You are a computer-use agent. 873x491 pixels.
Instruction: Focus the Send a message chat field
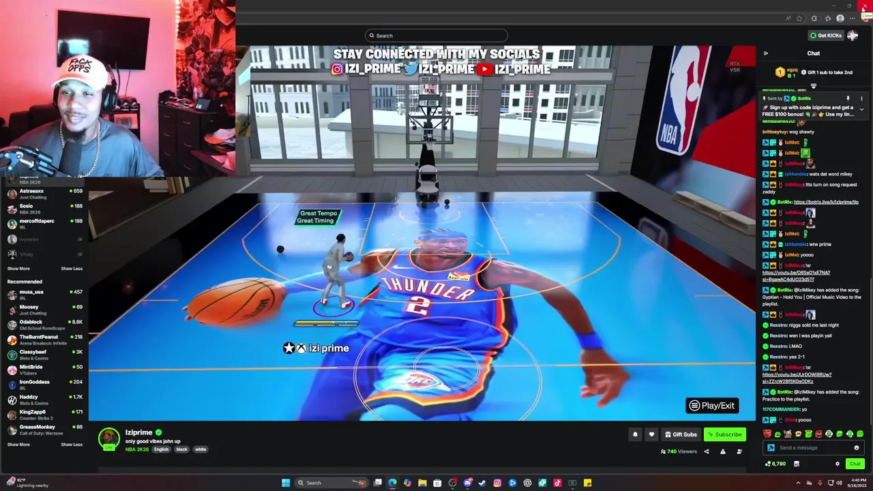(x=813, y=448)
